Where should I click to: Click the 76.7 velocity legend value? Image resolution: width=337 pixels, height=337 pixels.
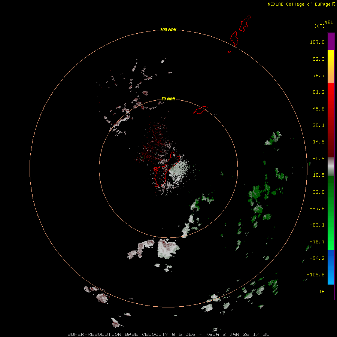click(319, 75)
